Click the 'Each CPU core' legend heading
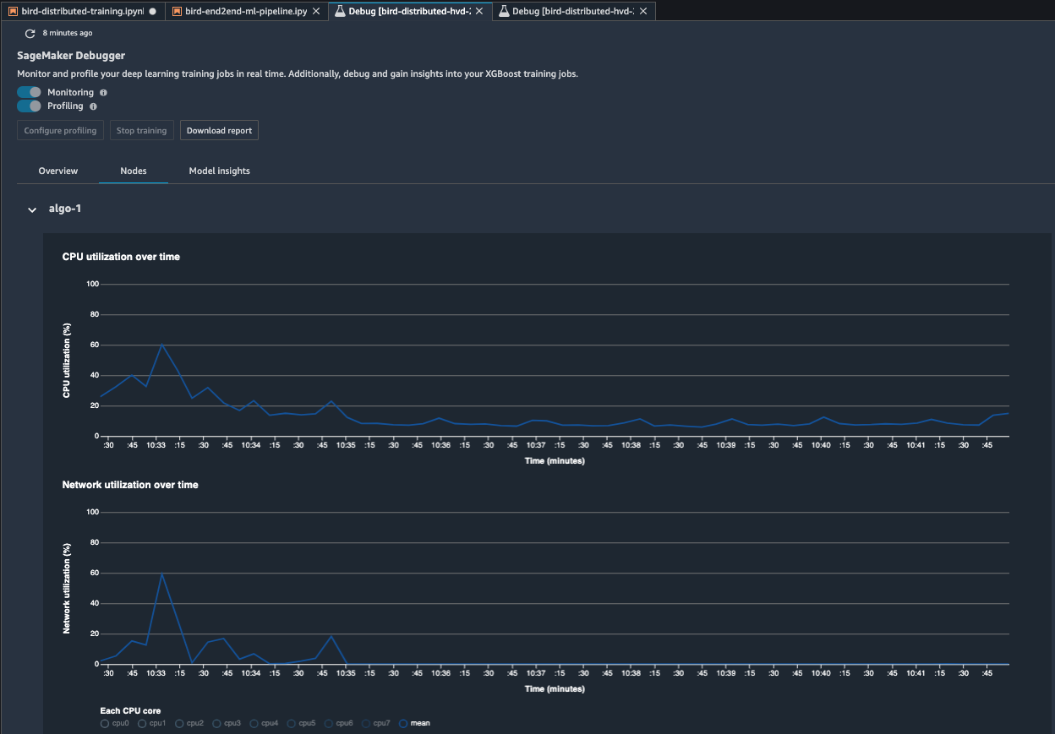The height and width of the screenshot is (734, 1055). point(130,710)
